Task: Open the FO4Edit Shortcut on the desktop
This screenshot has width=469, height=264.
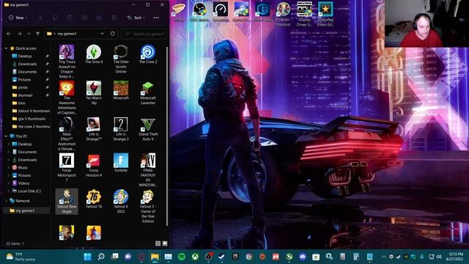Action: [283, 14]
